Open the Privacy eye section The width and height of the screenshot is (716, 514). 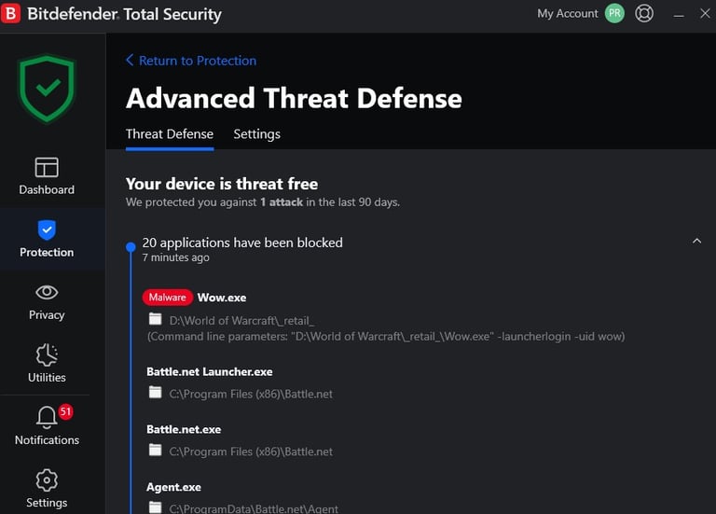(x=47, y=301)
